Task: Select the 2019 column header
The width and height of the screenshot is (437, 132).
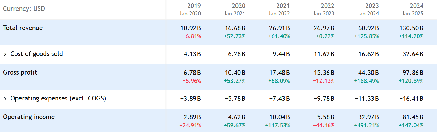Action: pos(194,6)
